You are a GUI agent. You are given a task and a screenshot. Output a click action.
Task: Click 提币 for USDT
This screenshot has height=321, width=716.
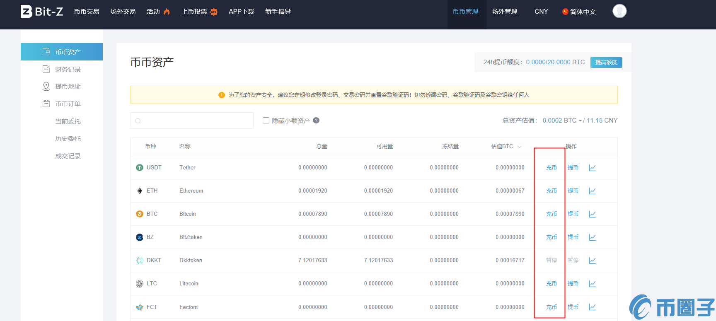tap(573, 168)
